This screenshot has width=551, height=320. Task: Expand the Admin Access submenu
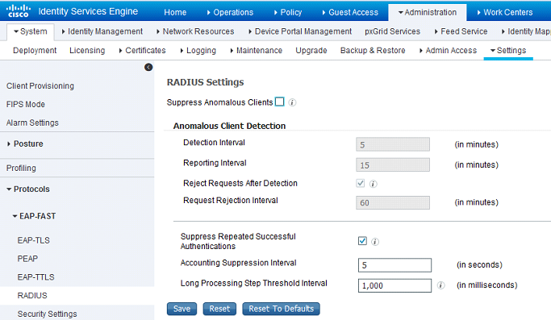click(448, 51)
